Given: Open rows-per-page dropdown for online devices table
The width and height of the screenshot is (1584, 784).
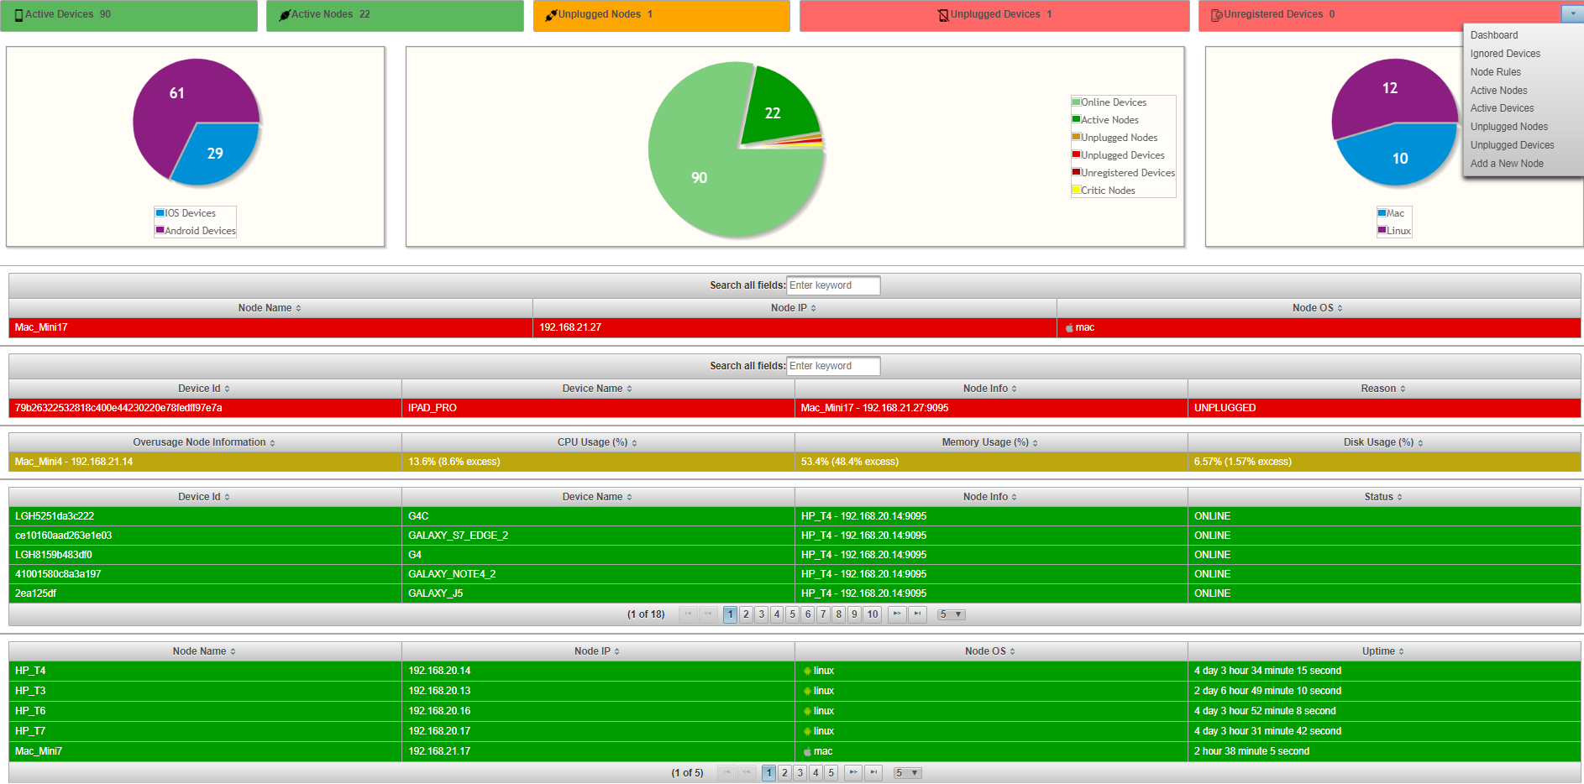Looking at the screenshot, I should 951,614.
